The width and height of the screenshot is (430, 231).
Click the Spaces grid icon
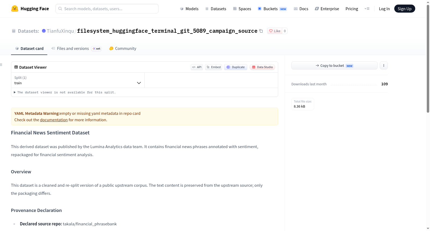point(235,9)
